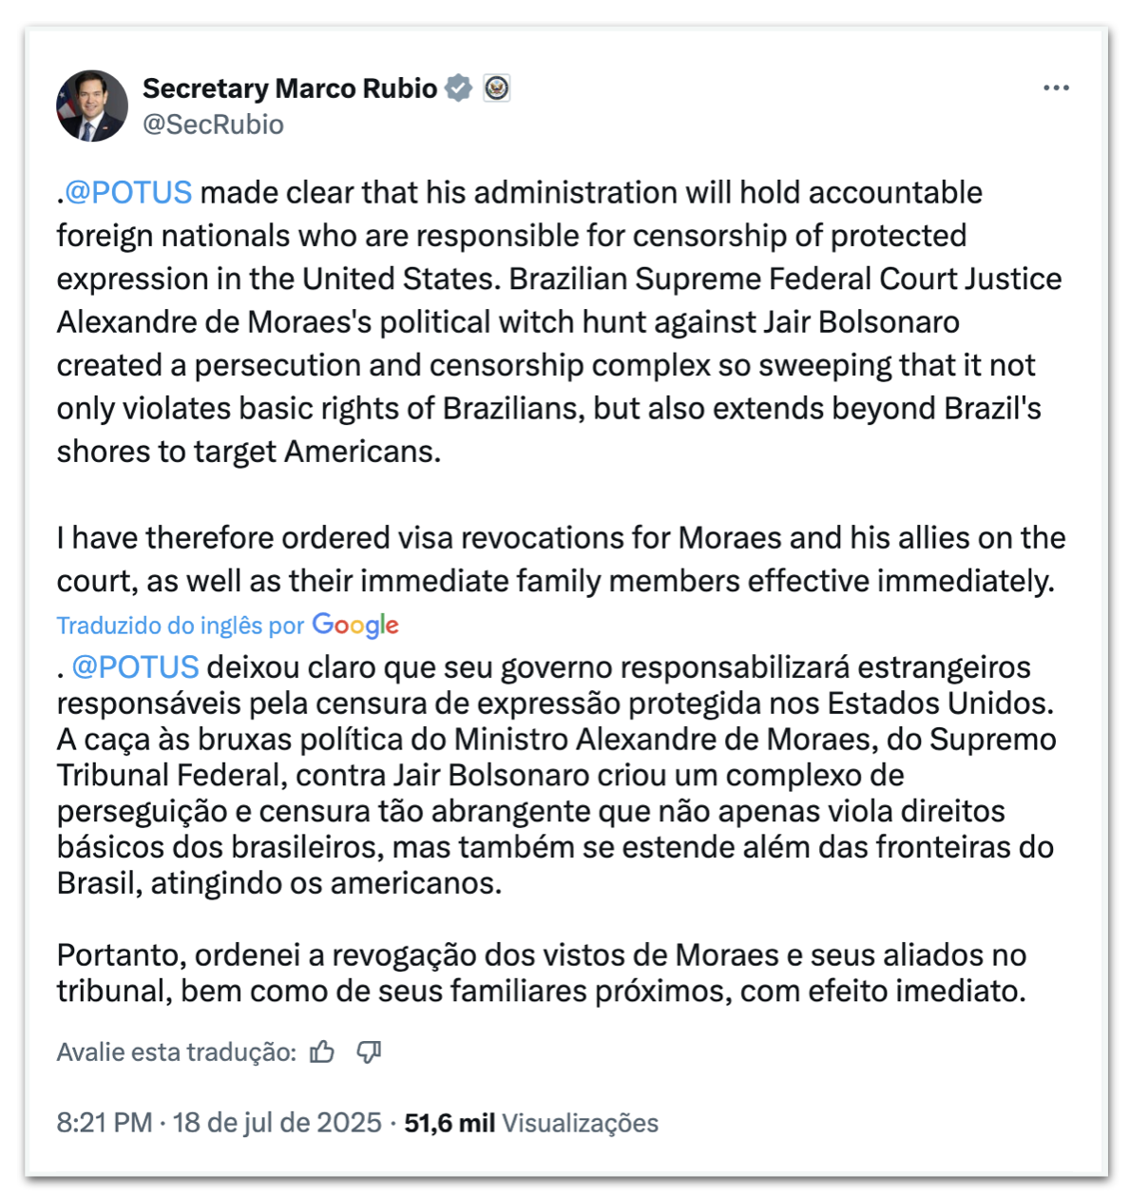Click the blue verified checkmark badge

[x=459, y=88]
